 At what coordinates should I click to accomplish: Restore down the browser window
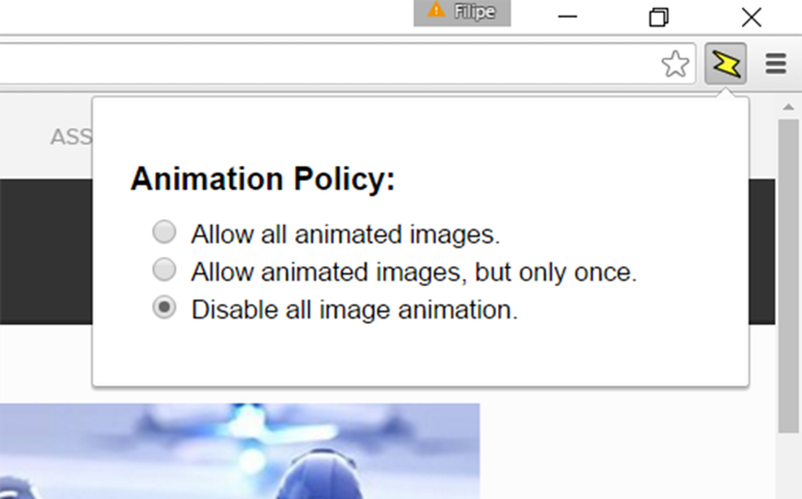coord(659,17)
